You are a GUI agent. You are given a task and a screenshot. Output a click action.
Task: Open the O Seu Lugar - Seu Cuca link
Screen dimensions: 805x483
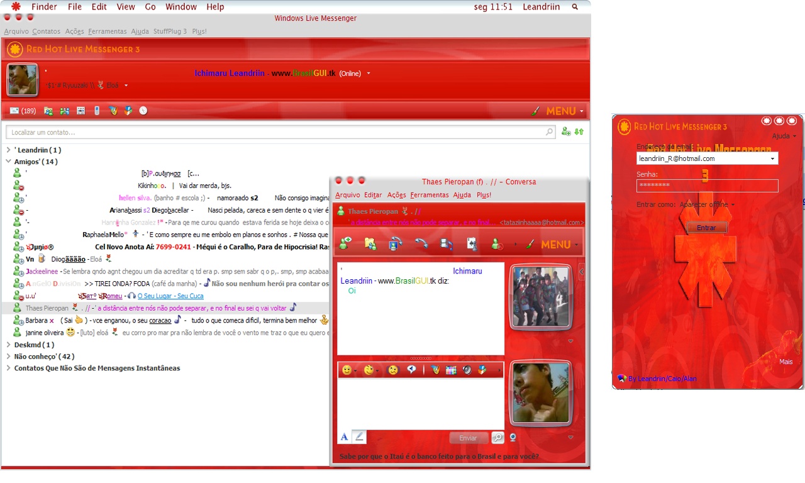click(x=170, y=296)
